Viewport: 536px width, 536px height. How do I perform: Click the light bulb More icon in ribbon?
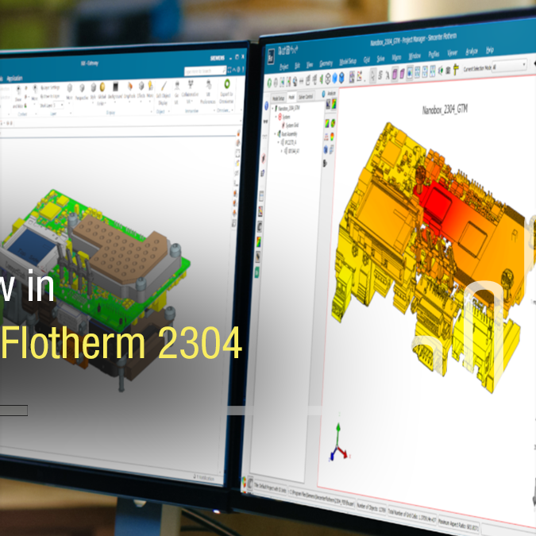(150, 90)
